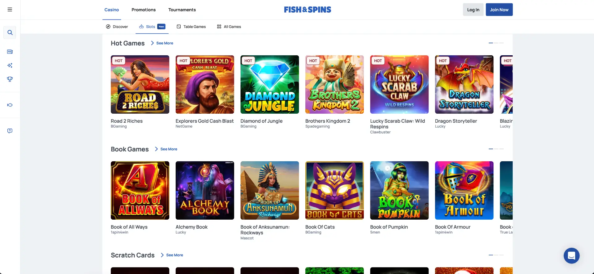Expand the Scratch Cards chevron arrow
The height and width of the screenshot is (274, 594).
[162, 255]
